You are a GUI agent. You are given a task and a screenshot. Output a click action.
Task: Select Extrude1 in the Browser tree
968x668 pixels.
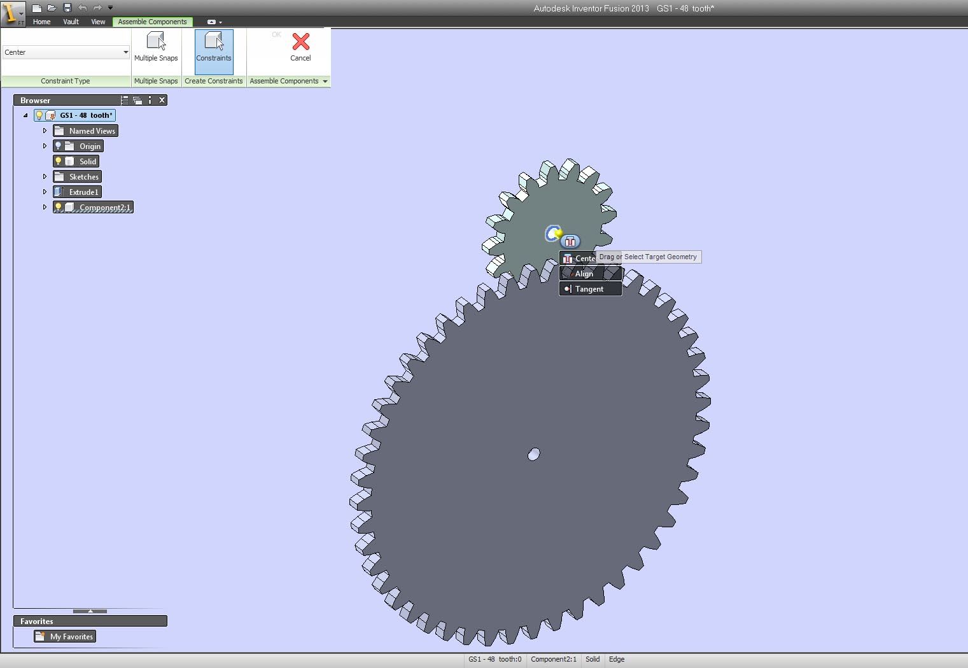click(83, 191)
